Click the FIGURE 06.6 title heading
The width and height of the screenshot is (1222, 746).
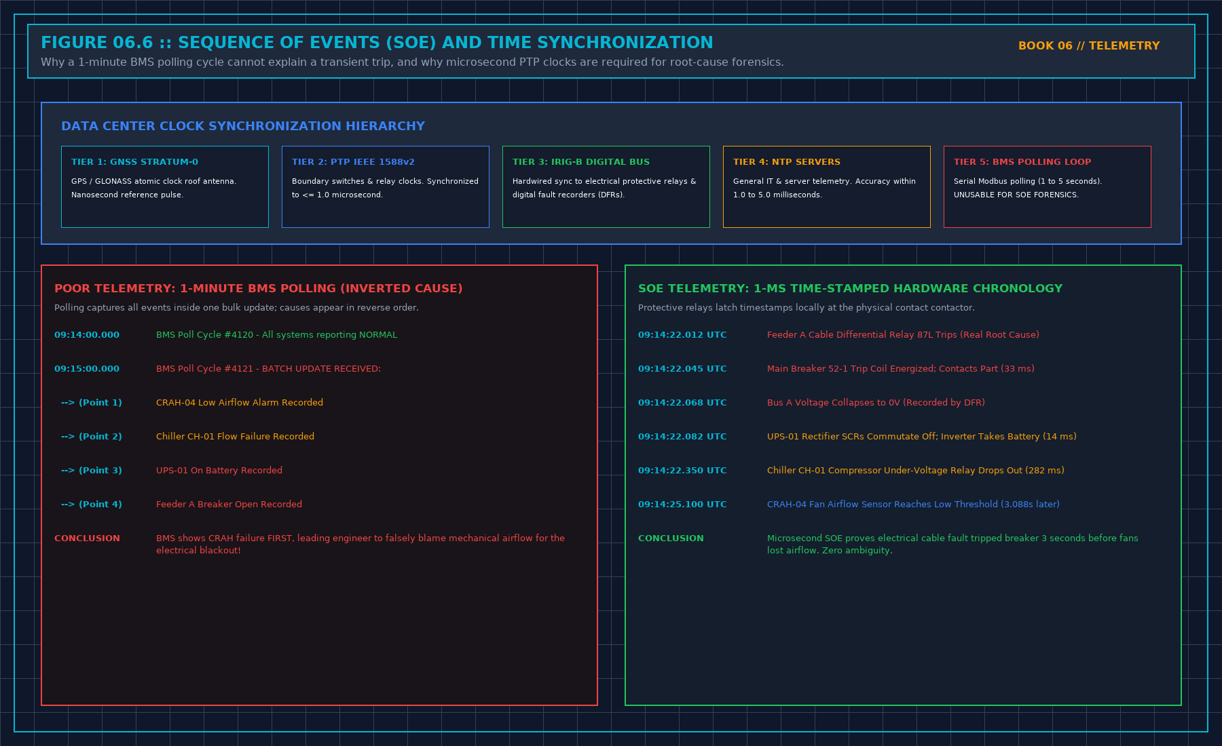click(377, 43)
